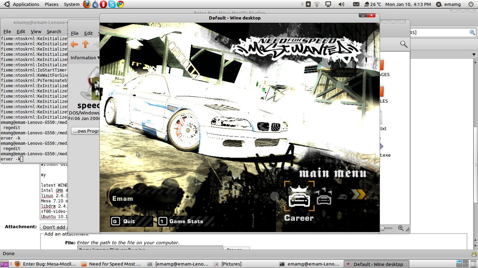Click the orange back arrow in file manager
The height and width of the screenshot is (268, 478).
coord(74,44)
